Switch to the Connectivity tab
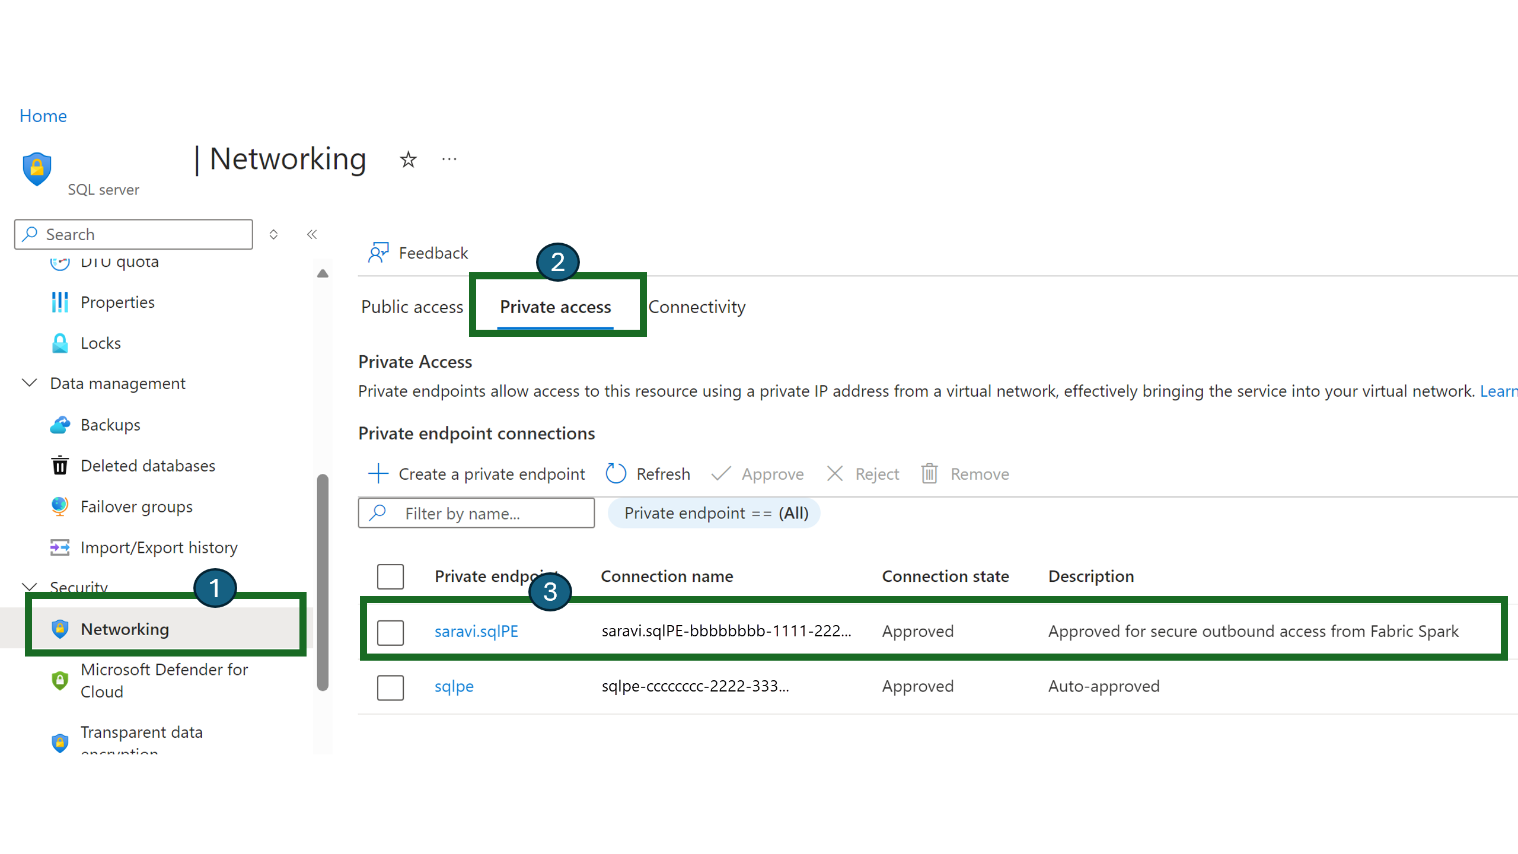The width and height of the screenshot is (1518, 854). [x=697, y=307]
